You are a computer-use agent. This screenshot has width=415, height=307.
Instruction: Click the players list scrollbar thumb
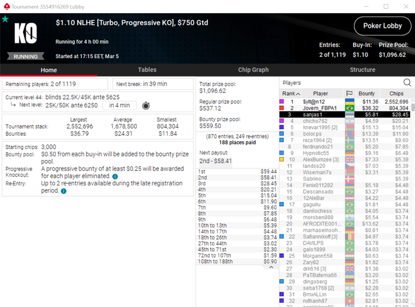pyautogui.click(x=413, y=107)
